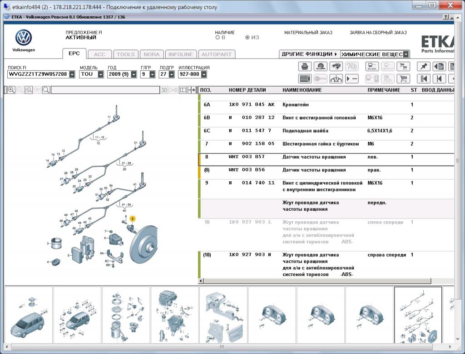The image size is (465, 354).
Task: Click the ПОЗ. column header
Action: point(206,90)
